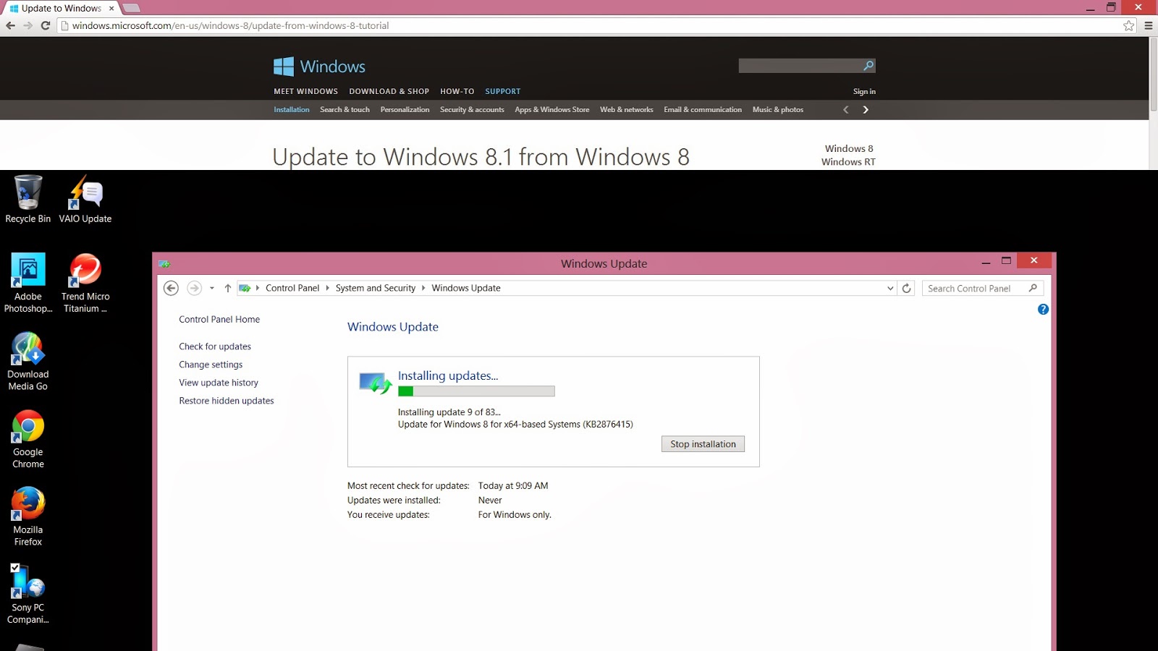1158x651 pixels.
Task: Close the Update to Windows tab
Action: [x=111, y=9]
